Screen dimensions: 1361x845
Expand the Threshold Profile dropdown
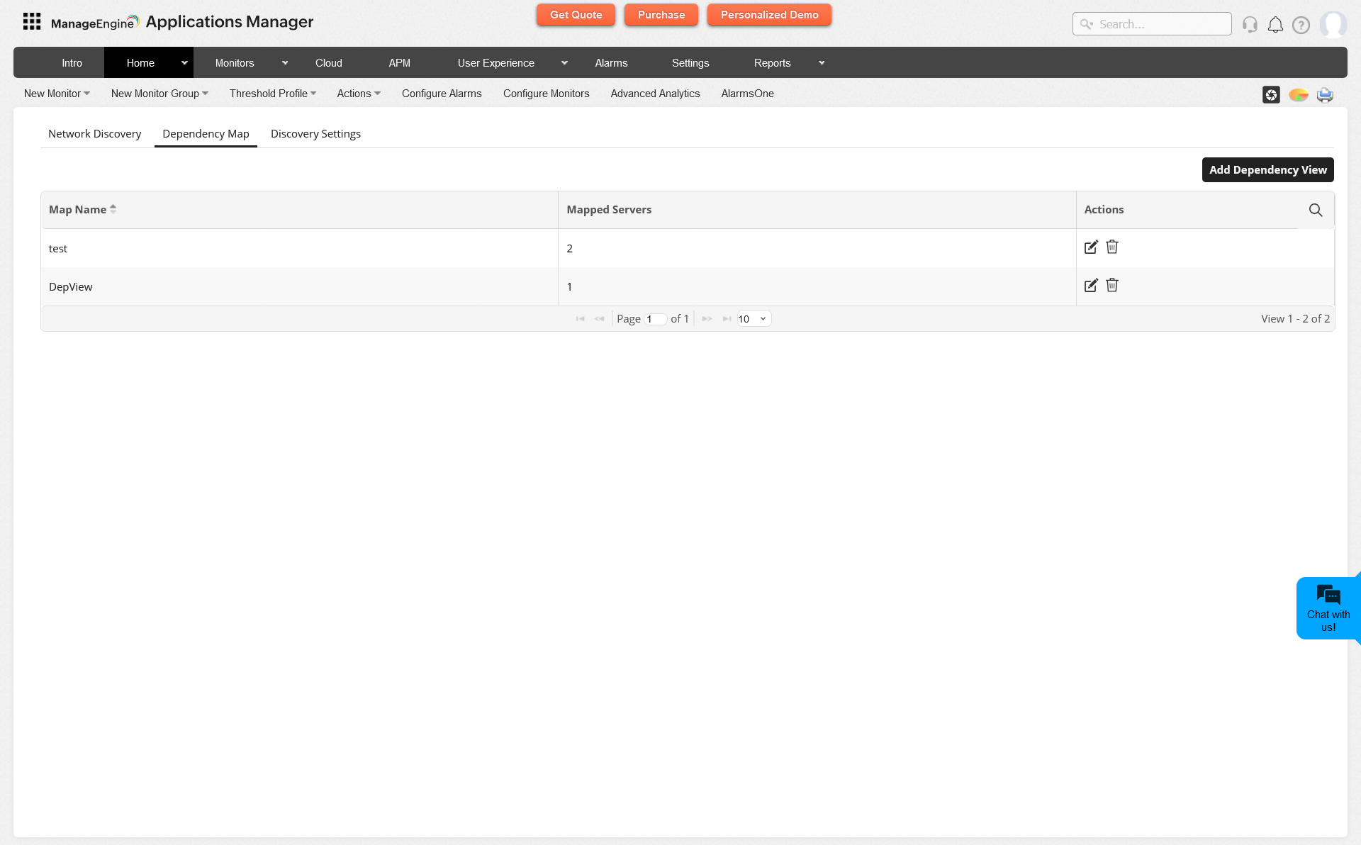tap(273, 94)
